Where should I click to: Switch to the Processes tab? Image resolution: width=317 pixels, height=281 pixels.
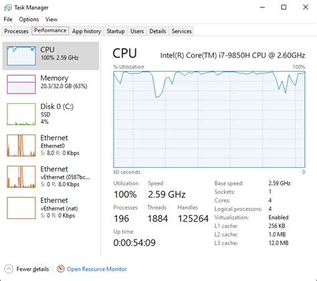click(16, 31)
